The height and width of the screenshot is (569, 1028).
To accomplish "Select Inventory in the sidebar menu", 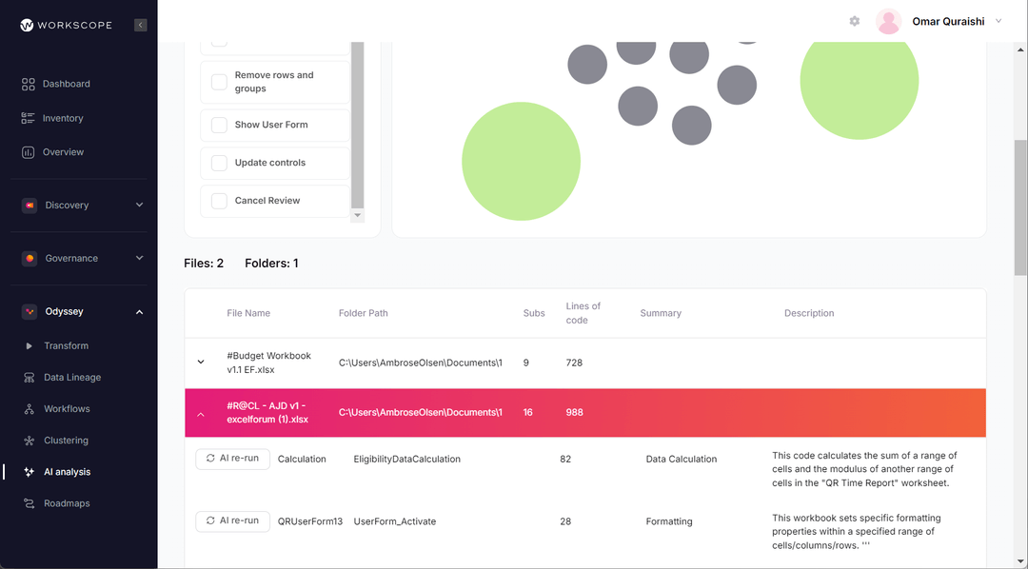I will pos(27,117).
